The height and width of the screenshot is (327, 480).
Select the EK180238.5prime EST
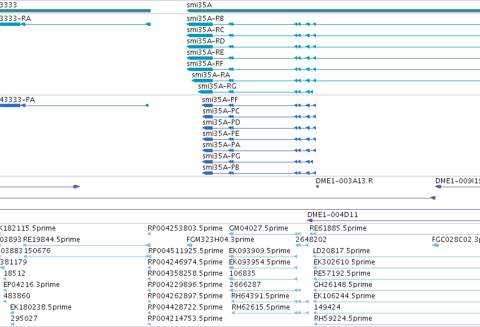(x=41, y=307)
